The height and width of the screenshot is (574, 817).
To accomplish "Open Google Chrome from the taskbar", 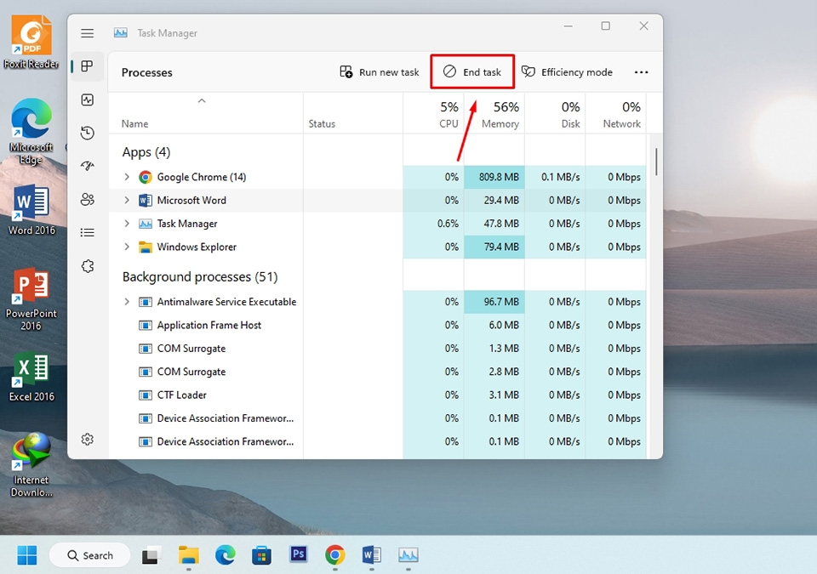I will click(x=334, y=554).
